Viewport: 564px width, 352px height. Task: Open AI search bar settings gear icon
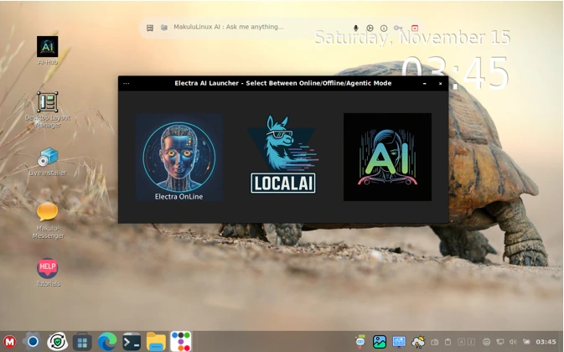370,28
